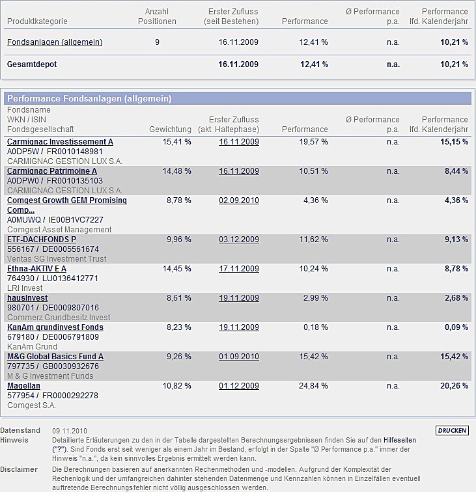Click Carmignac Investissement's 16.11.2009 date link

click(238, 142)
